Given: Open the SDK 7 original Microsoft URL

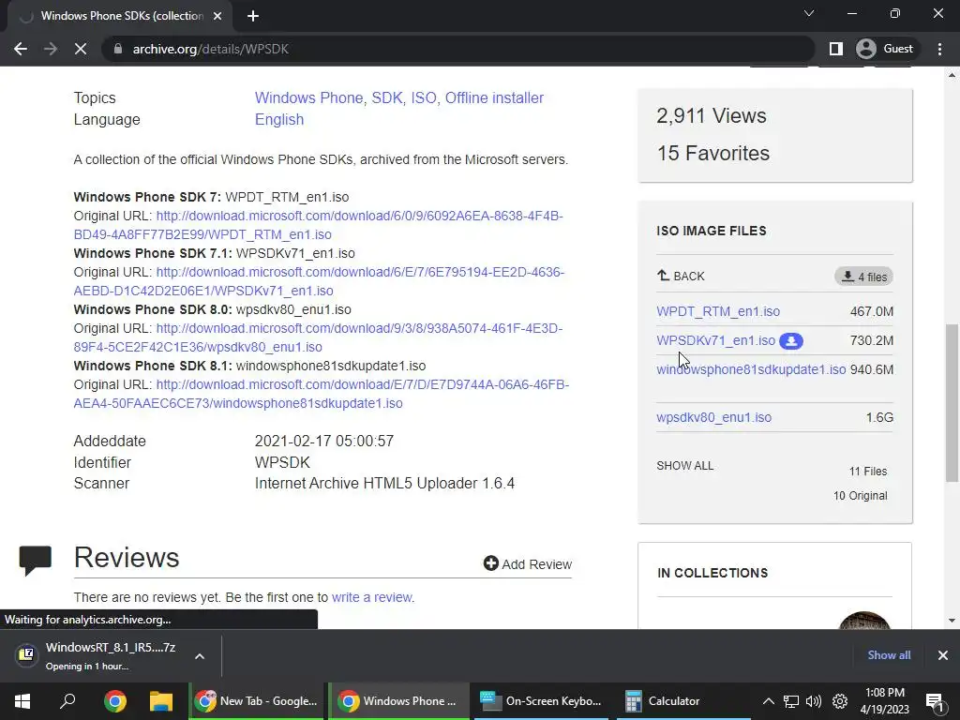Looking at the screenshot, I should click(319, 225).
